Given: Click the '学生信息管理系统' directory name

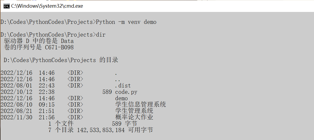Looking at the screenshot, I should click(141, 105).
